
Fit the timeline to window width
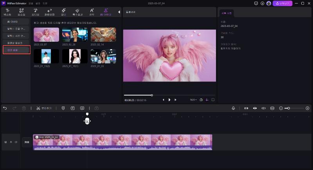272,108
